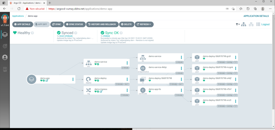The width and height of the screenshot is (275, 130).
Task: Open User Info in the sidebar
Action: [x=5, y=57]
